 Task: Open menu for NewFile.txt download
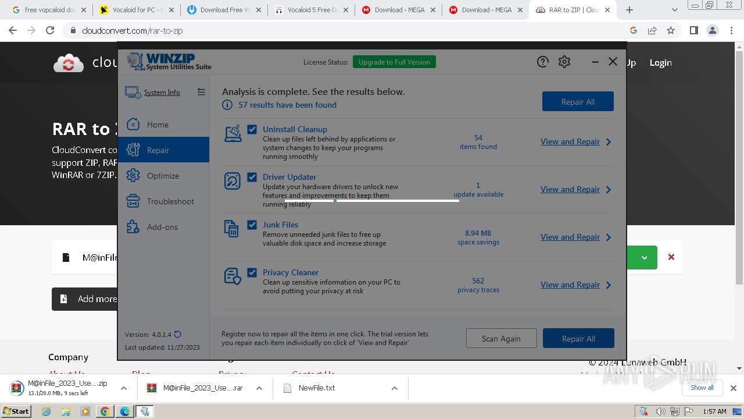tap(394, 388)
